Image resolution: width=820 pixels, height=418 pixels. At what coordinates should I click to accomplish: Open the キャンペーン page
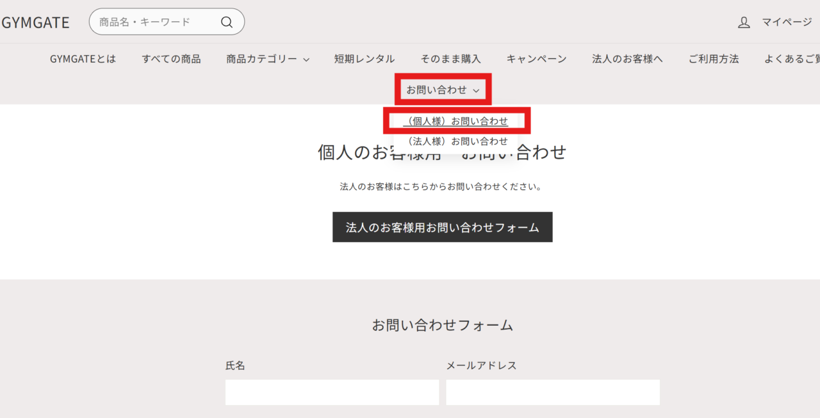tap(536, 59)
